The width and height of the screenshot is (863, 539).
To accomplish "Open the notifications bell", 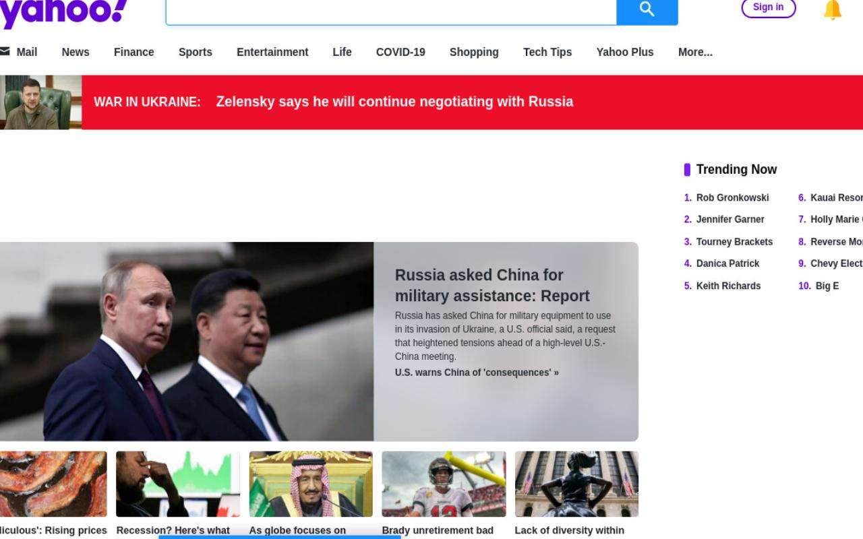I will coord(833,9).
